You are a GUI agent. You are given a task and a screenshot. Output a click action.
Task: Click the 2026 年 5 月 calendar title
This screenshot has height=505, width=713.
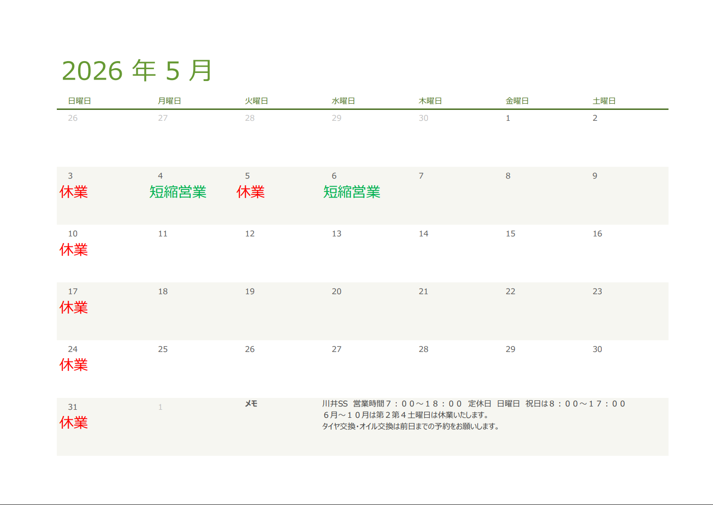click(137, 71)
